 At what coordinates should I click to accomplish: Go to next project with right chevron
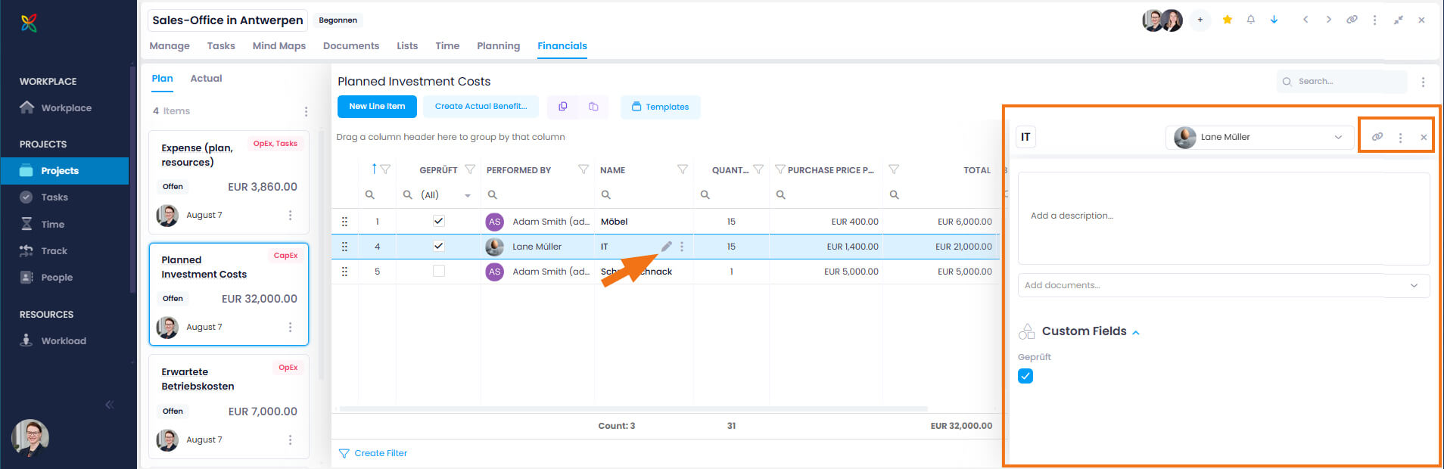coord(1328,20)
